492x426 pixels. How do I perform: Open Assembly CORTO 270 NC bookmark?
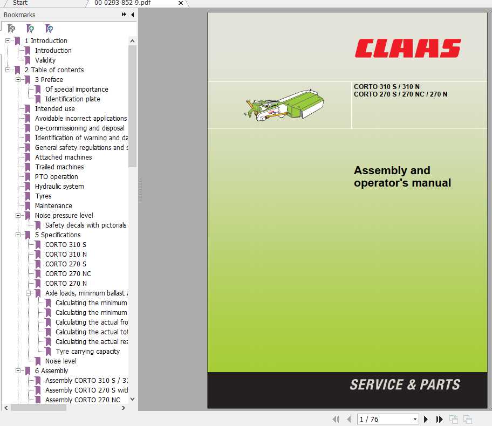(x=83, y=400)
